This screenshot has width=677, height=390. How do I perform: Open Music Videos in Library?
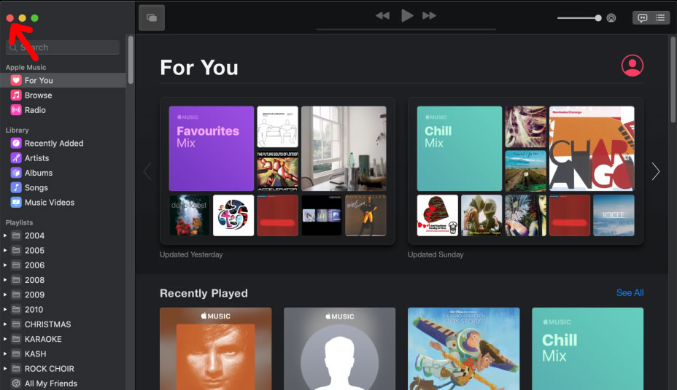click(49, 203)
